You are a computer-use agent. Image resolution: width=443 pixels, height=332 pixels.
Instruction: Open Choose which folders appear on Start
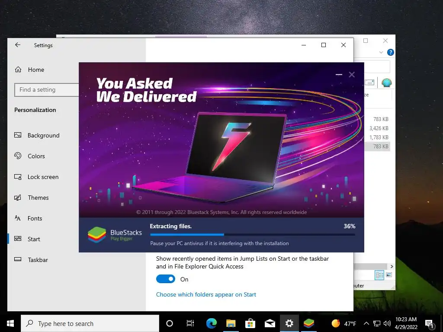pos(206,294)
